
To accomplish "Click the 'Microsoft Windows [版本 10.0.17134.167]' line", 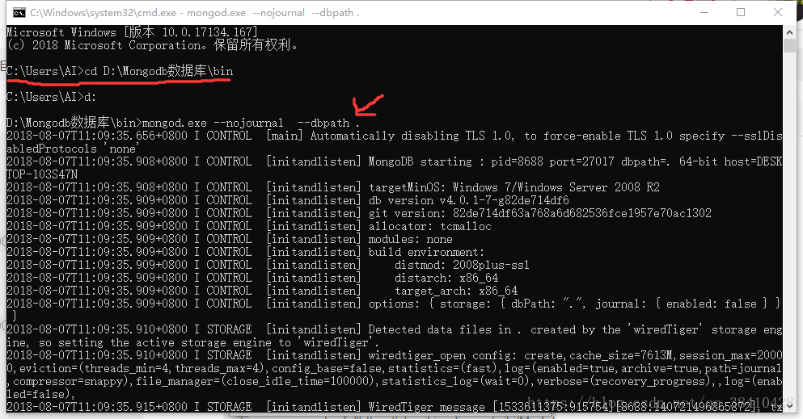I will [x=132, y=32].
